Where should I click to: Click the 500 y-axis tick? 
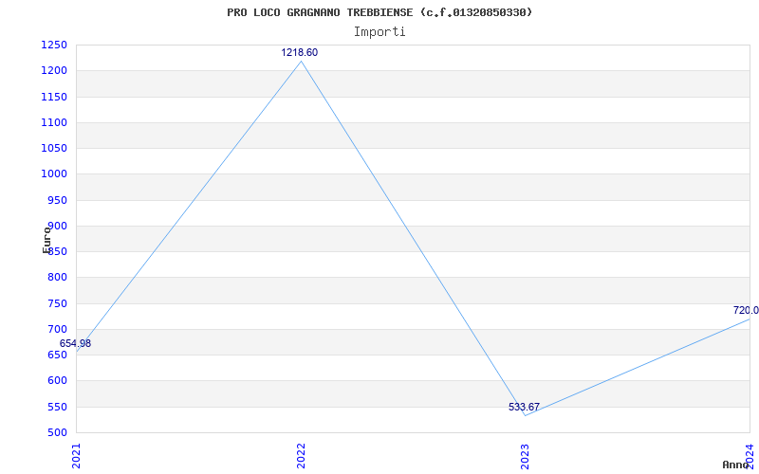57,432
